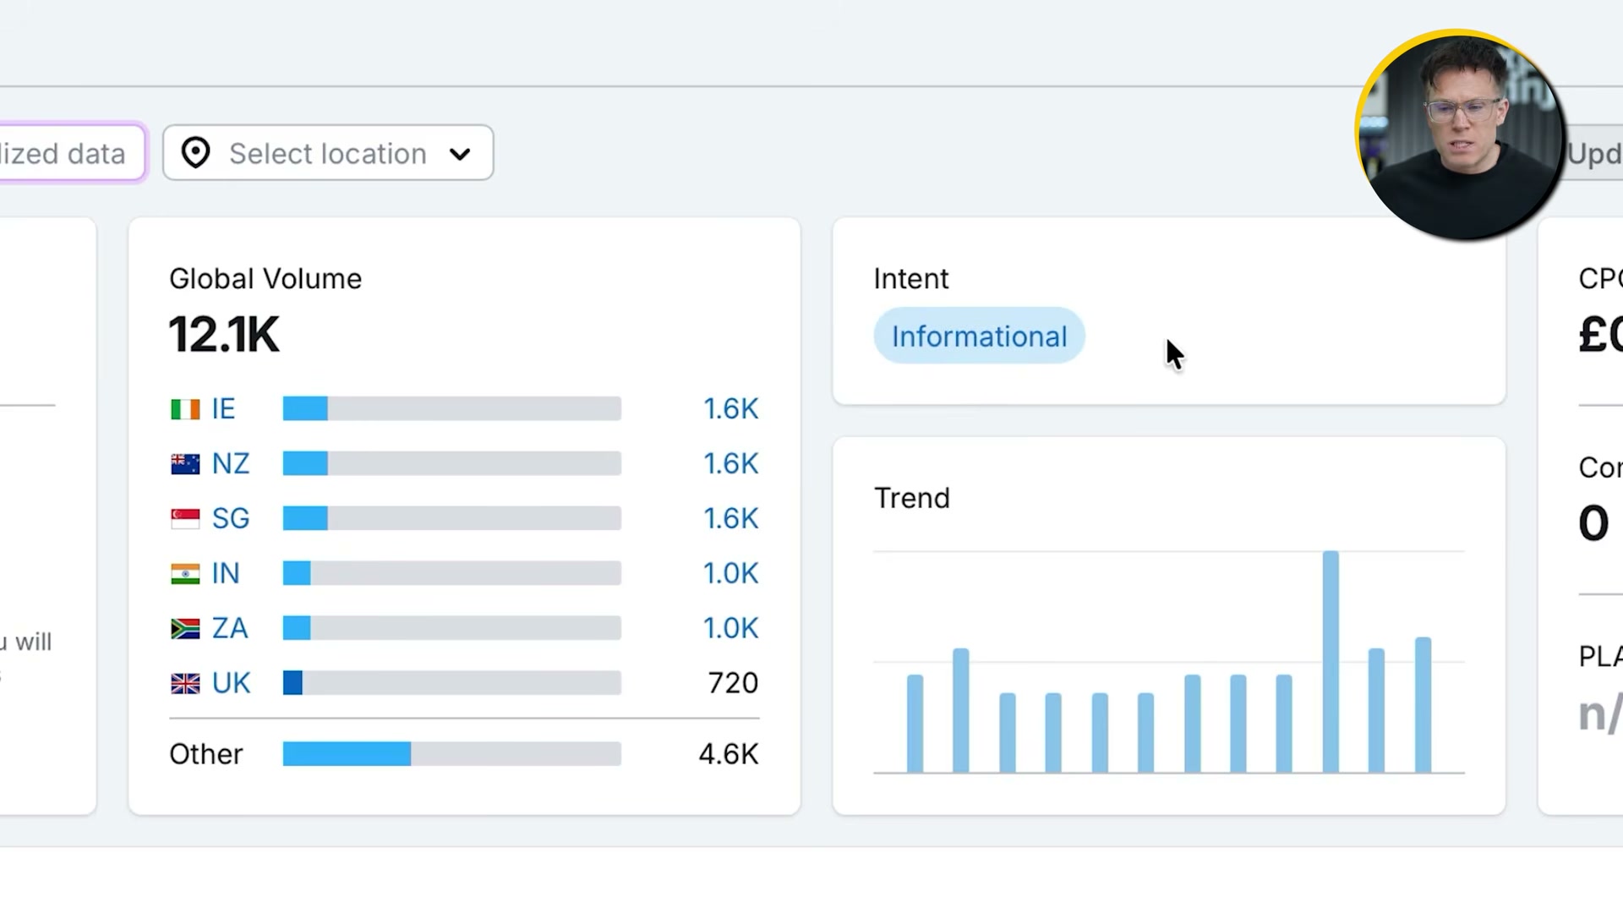Click the 720 value beside UK

coord(732,682)
